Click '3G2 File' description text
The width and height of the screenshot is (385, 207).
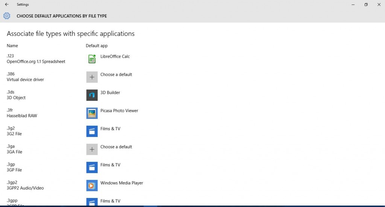coord(14,134)
